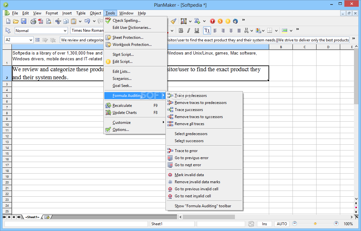Click the orange S application icon
This screenshot has height=231, width=361.
tap(220, 21)
